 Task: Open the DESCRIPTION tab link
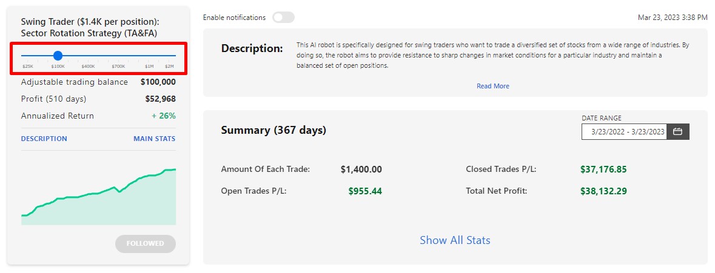click(x=44, y=139)
